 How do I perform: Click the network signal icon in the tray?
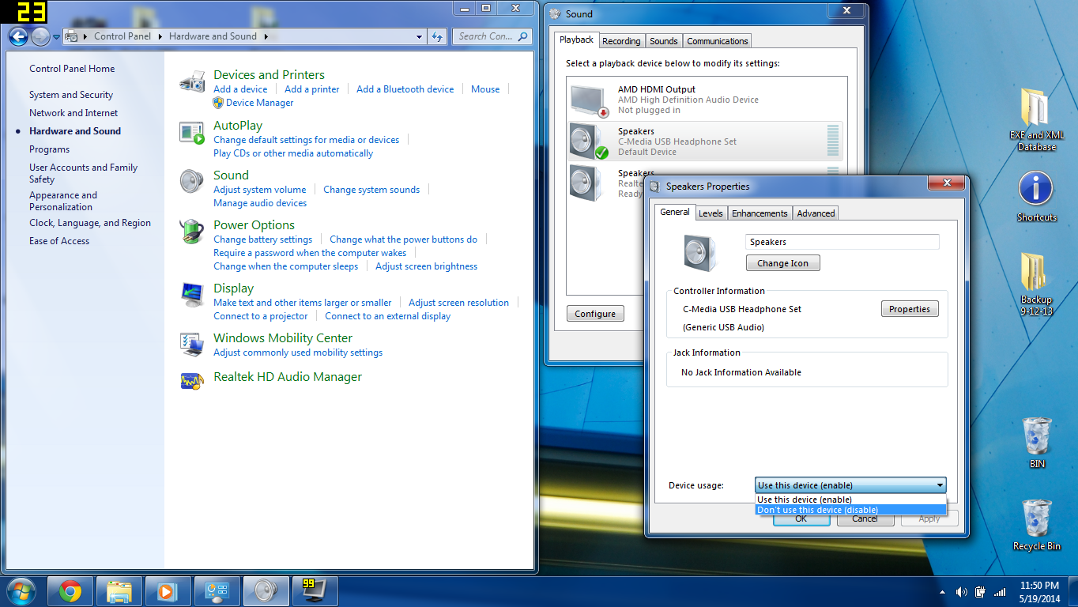(x=1000, y=592)
